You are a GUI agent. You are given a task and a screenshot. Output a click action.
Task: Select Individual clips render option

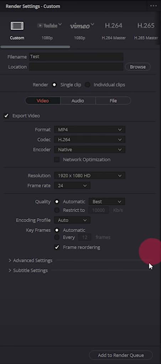(x=88, y=85)
